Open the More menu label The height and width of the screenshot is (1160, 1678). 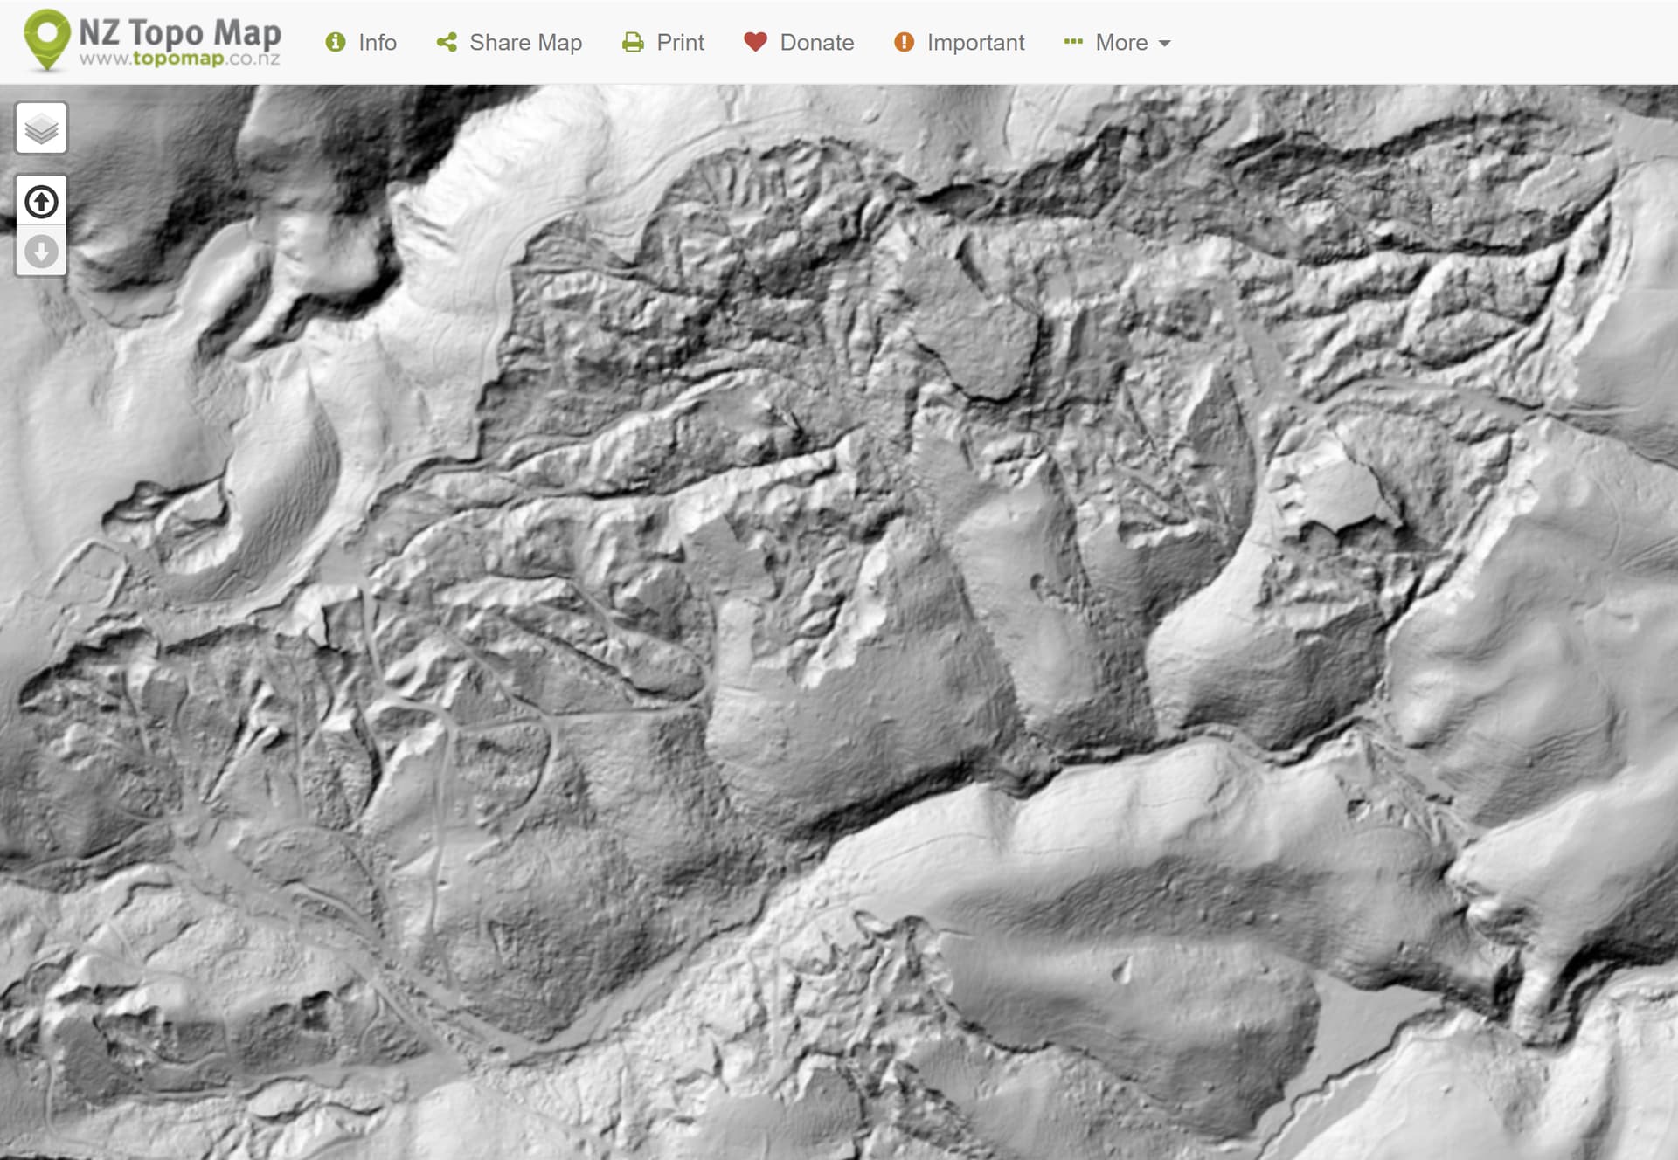[1121, 42]
